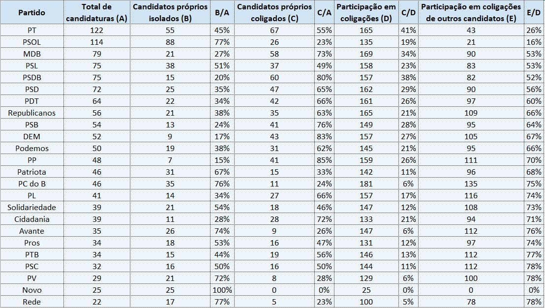Click the Candidatos próprios isolados (B) header

(x=170, y=12)
